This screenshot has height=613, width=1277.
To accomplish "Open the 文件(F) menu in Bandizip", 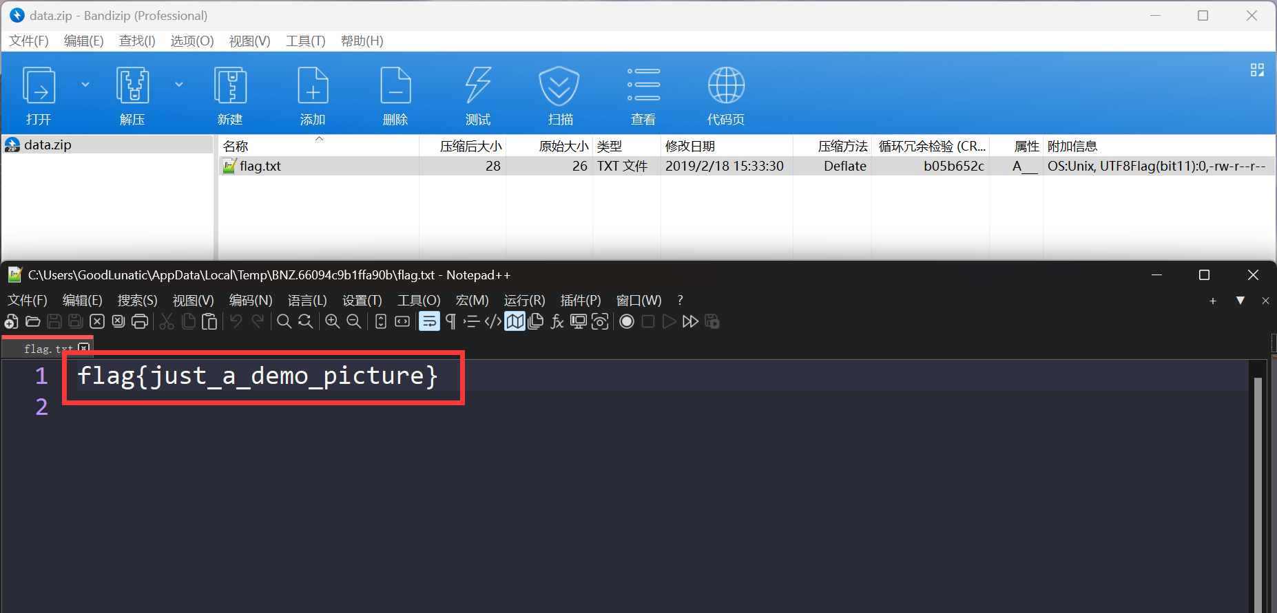I will [29, 41].
